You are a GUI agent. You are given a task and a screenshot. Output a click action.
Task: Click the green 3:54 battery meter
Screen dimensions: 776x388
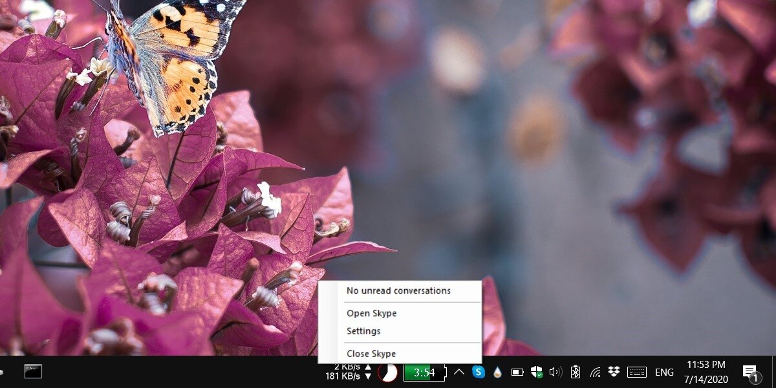pos(426,372)
